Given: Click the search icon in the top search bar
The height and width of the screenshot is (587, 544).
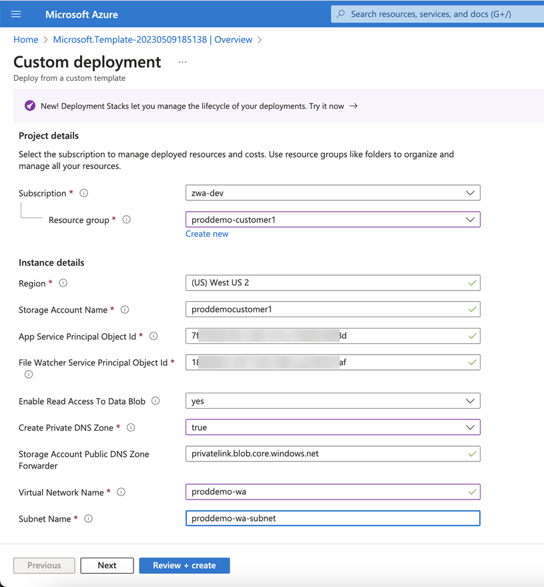Looking at the screenshot, I should point(340,14).
